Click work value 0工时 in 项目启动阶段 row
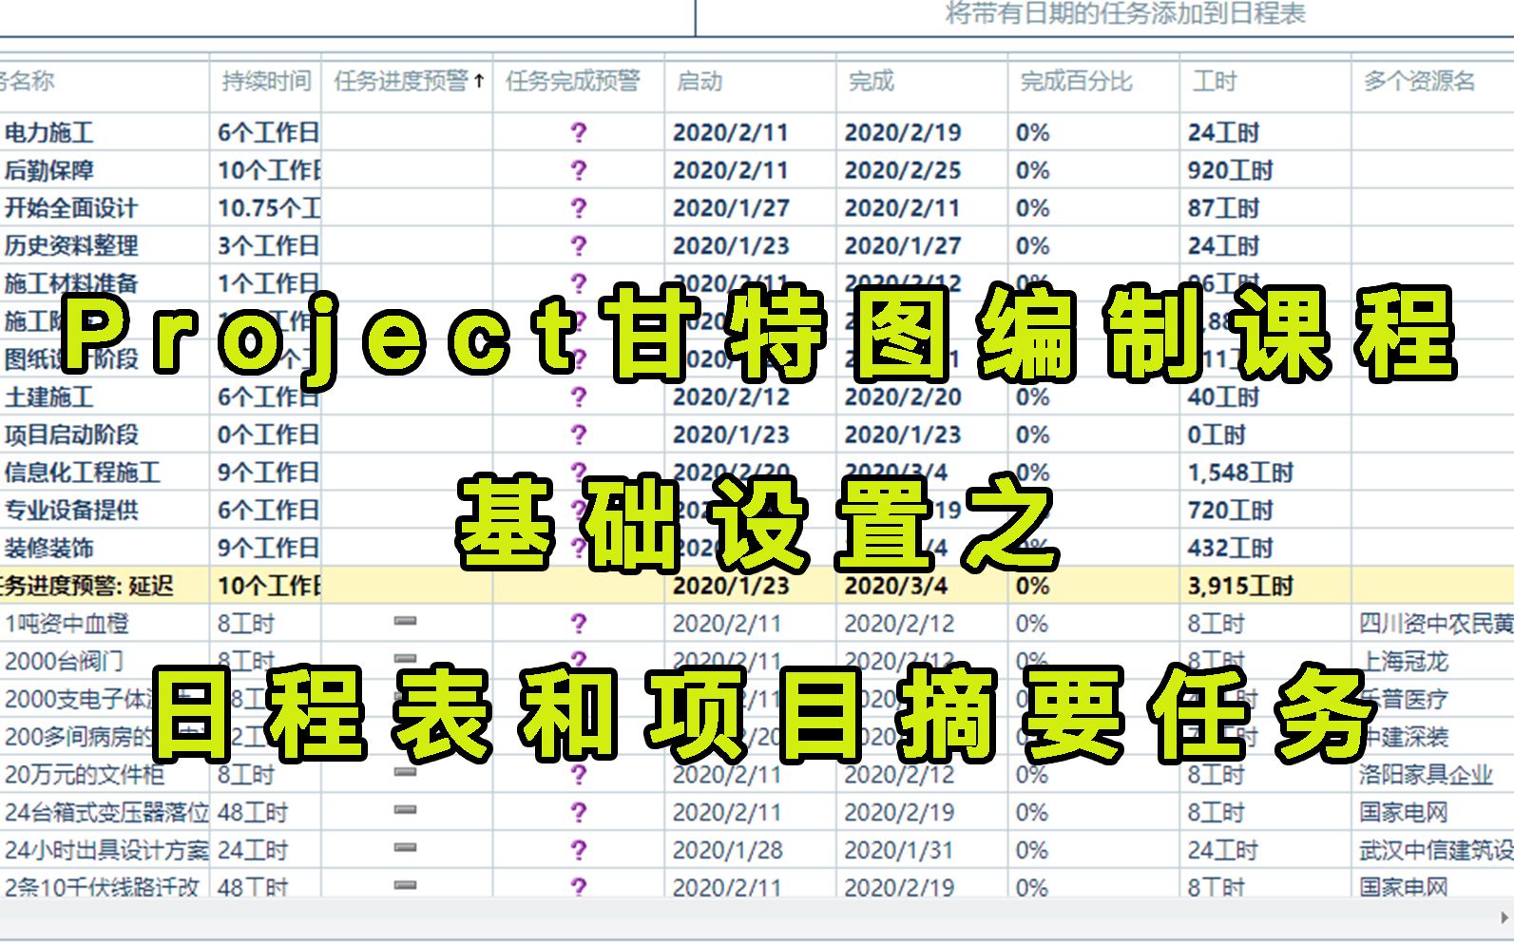1514x947 pixels. 1217,435
